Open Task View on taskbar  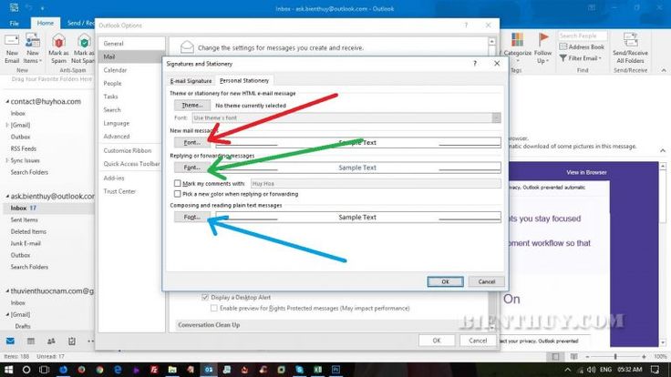[x=44, y=370]
